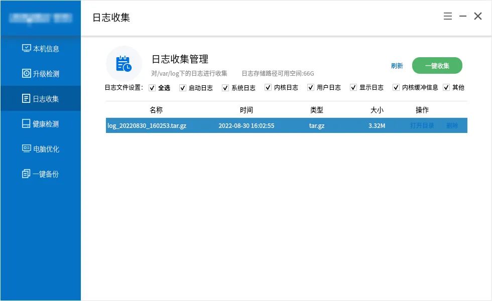Viewport: 492px width, 301px height.
Task: Click the 一键收集 collect button
Action: tap(437, 65)
